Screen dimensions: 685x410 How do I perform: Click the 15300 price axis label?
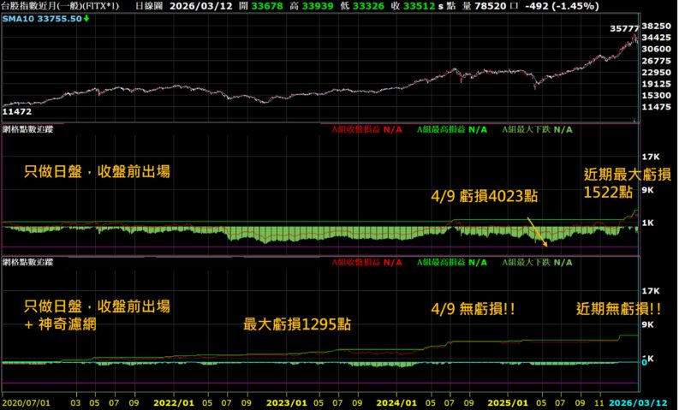656,95
